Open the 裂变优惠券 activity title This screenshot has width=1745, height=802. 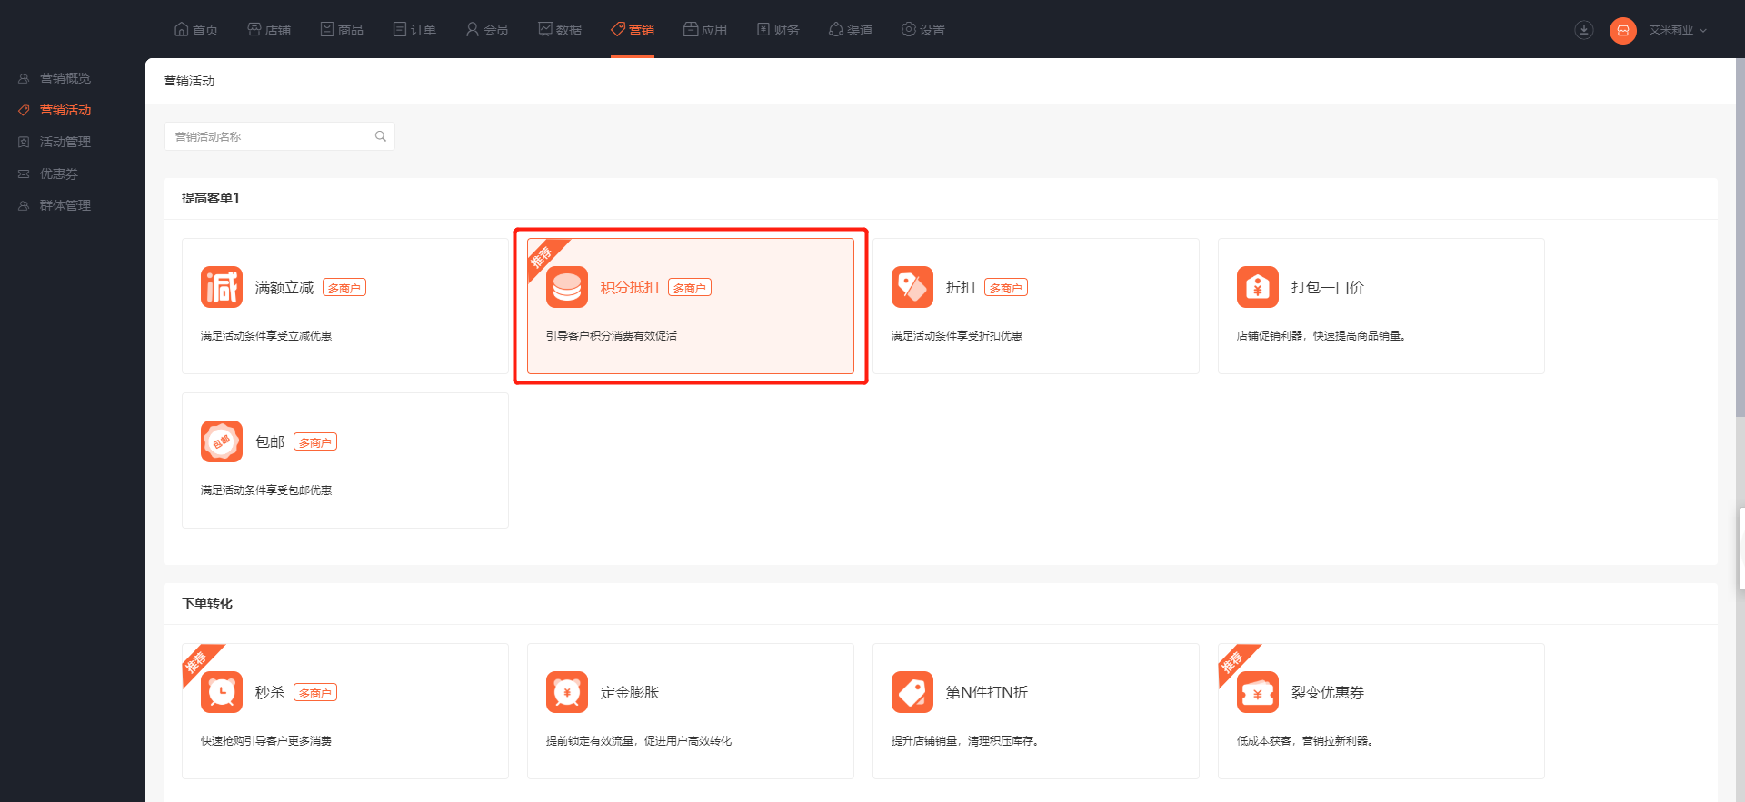point(1328,692)
